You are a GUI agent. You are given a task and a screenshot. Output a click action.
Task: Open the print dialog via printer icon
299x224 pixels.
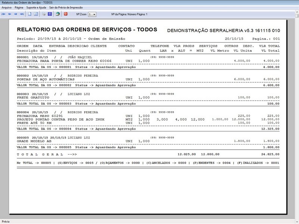tap(43, 15)
